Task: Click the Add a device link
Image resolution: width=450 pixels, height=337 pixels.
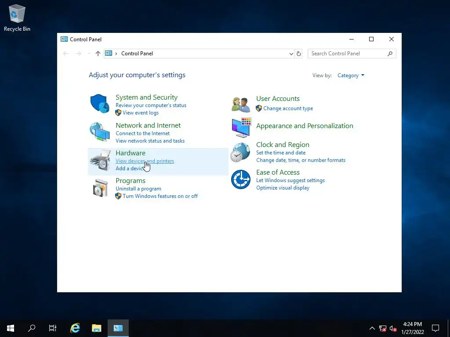Action: pyautogui.click(x=130, y=168)
